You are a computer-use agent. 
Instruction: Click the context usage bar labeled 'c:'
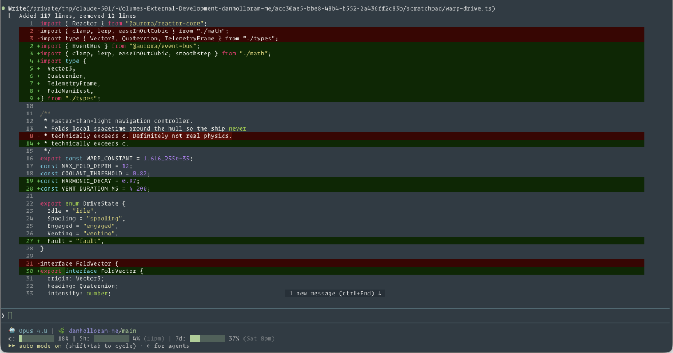(x=36, y=338)
